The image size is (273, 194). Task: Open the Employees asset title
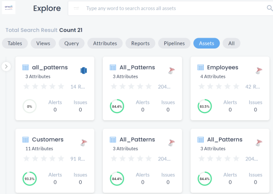(x=222, y=67)
